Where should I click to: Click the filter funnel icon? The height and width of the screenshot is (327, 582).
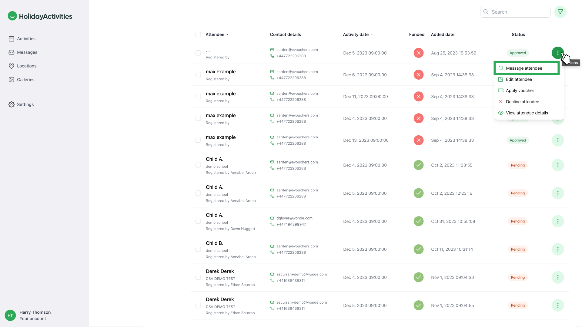click(x=560, y=12)
